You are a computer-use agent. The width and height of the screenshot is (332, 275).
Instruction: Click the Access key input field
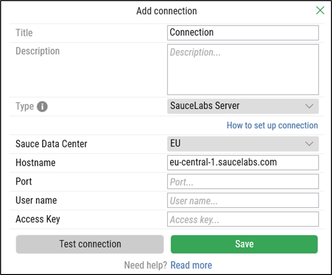point(243,219)
